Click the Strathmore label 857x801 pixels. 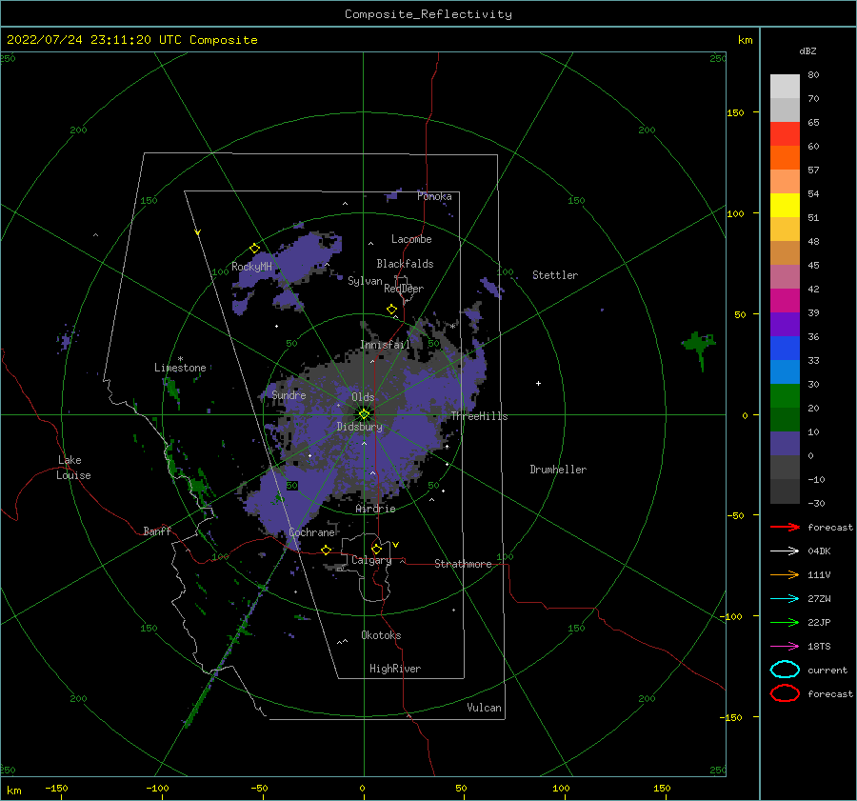pos(463,564)
